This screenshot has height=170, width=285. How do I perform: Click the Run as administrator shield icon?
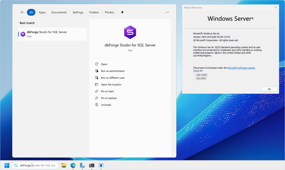[x=97, y=71]
